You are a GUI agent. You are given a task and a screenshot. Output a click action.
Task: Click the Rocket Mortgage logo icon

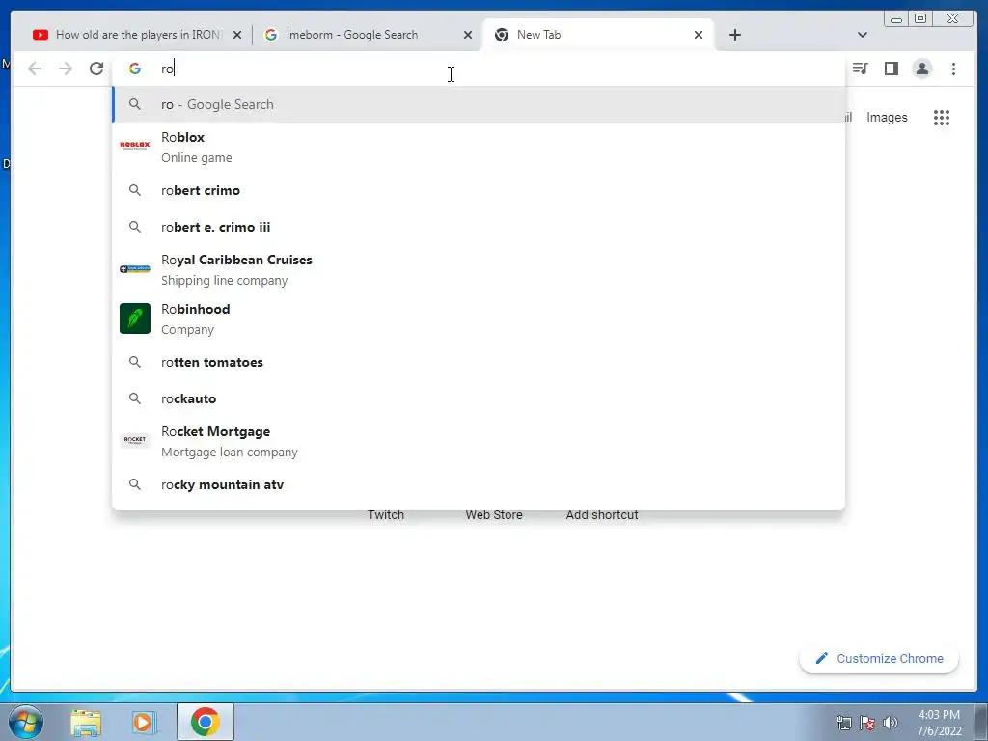pyautogui.click(x=135, y=440)
